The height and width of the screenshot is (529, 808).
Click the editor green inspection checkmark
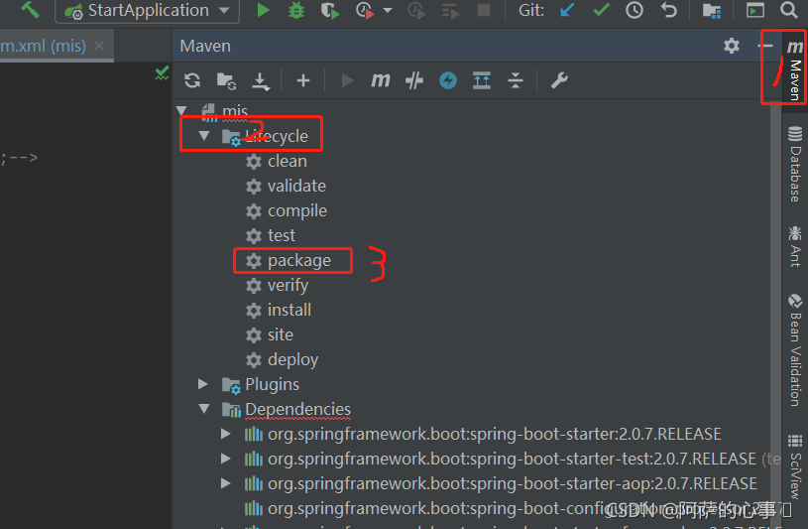162,73
